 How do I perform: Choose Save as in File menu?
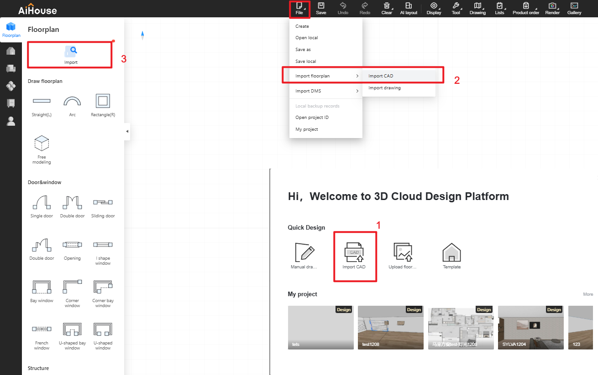pyautogui.click(x=303, y=50)
